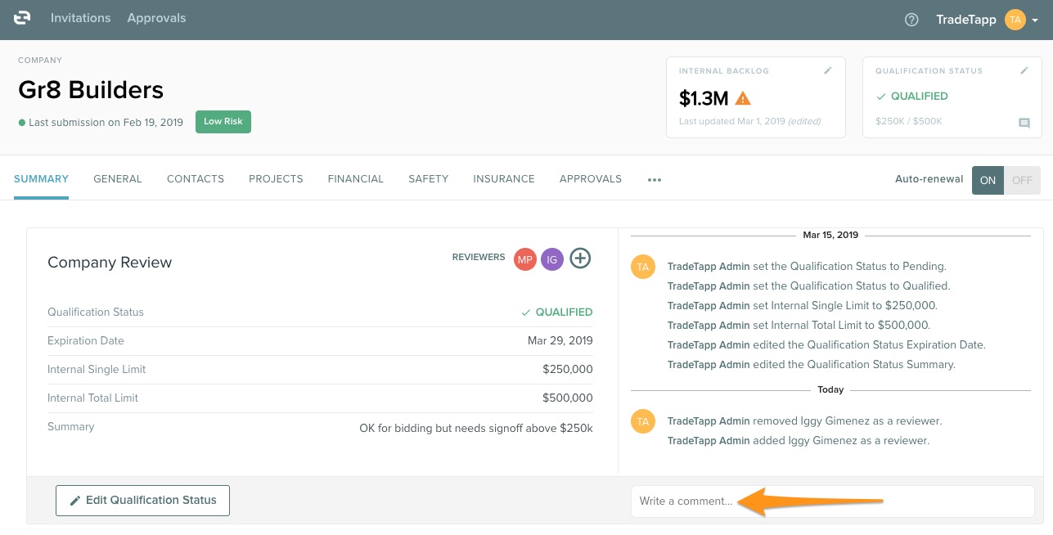Image resolution: width=1053 pixels, height=535 pixels.
Task: Switch to the Financial tab
Action: (355, 179)
